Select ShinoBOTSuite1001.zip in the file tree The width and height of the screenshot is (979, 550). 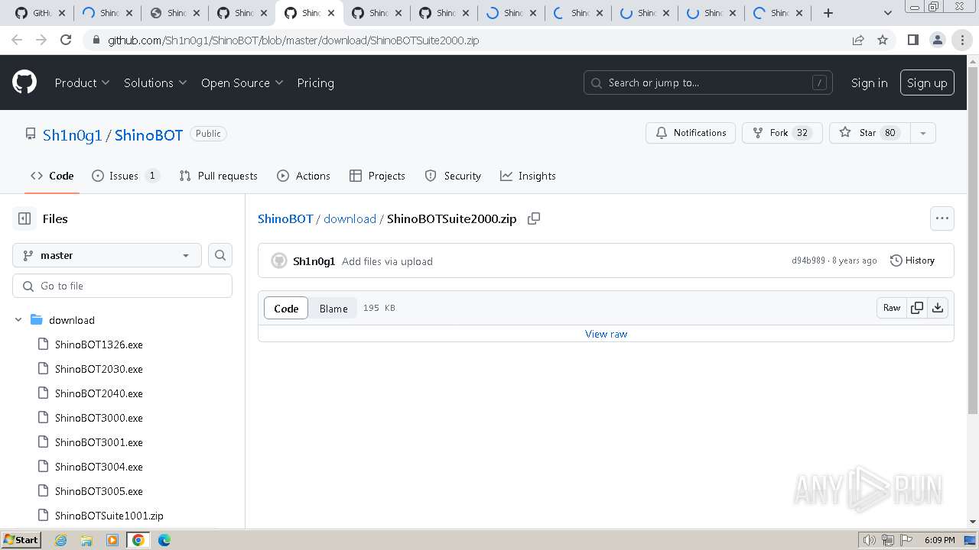(x=109, y=516)
